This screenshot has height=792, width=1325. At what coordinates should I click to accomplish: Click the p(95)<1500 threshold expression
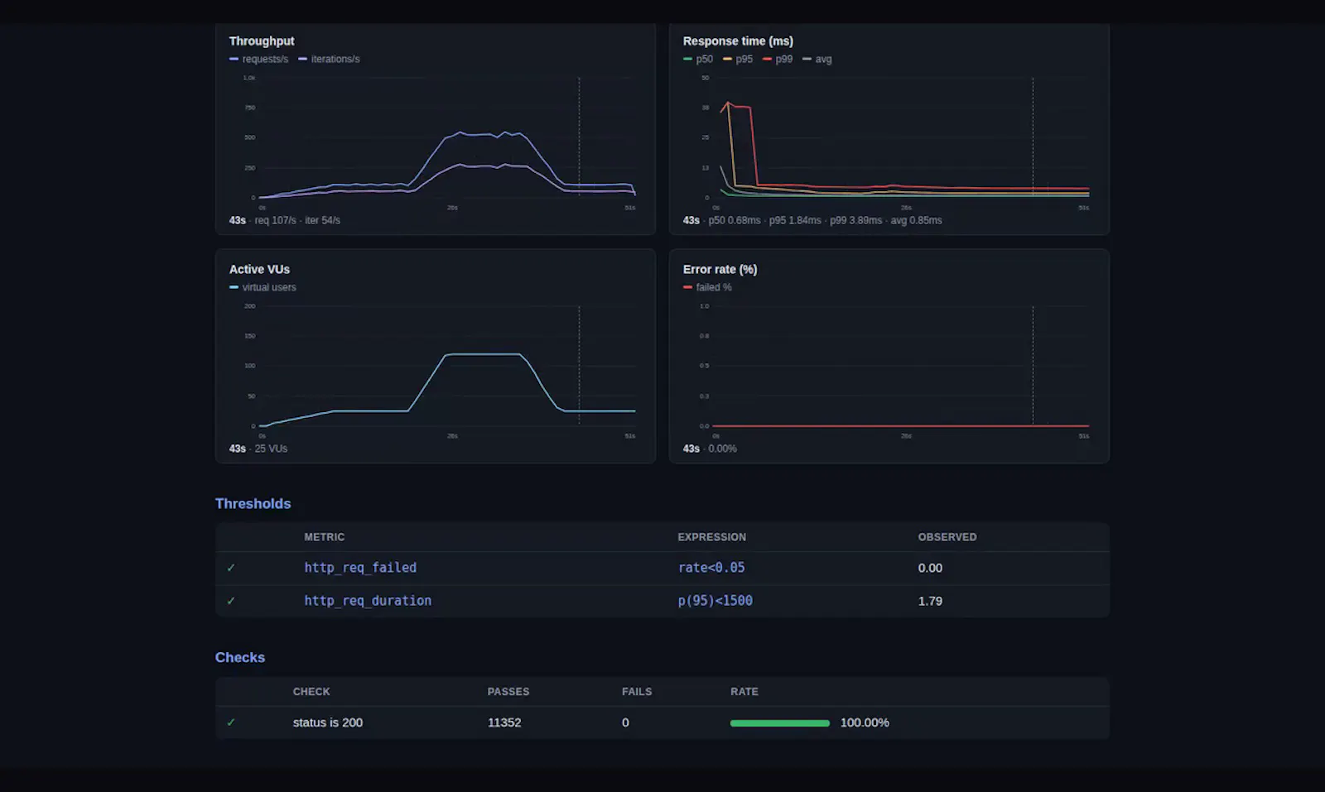point(715,601)
